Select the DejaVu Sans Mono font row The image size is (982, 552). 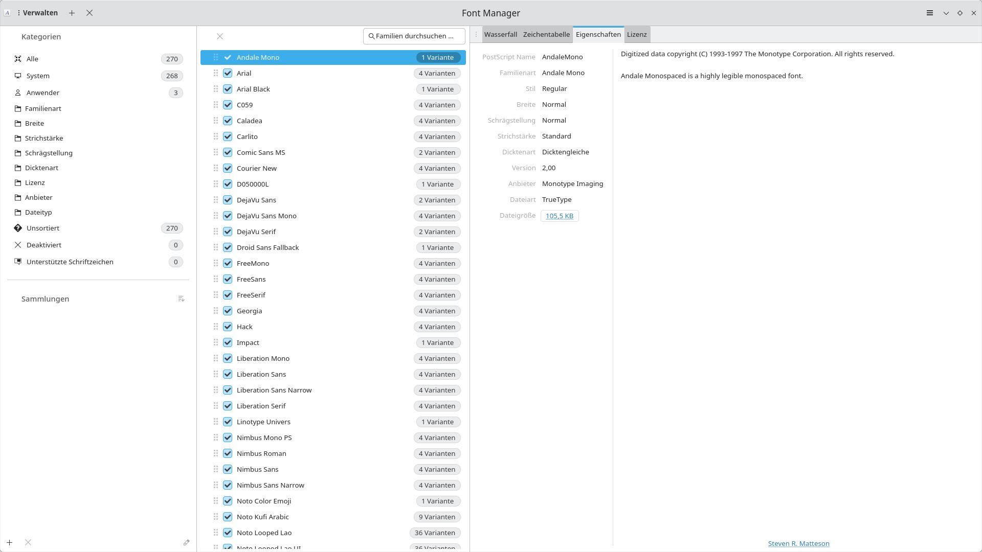[333, 216]
